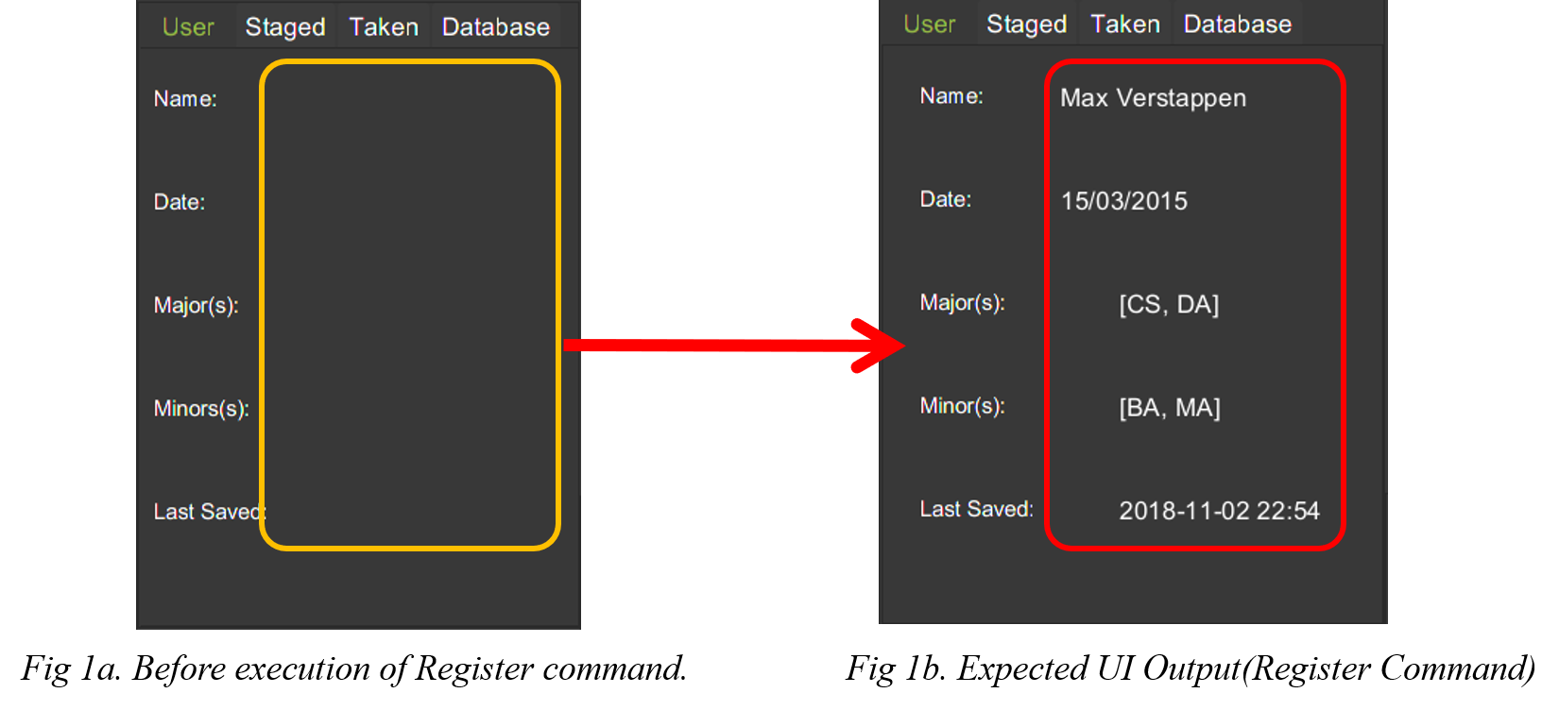
Task: Click the timestamp 2018-11-02 22:54
Action: pos(1220,511)
